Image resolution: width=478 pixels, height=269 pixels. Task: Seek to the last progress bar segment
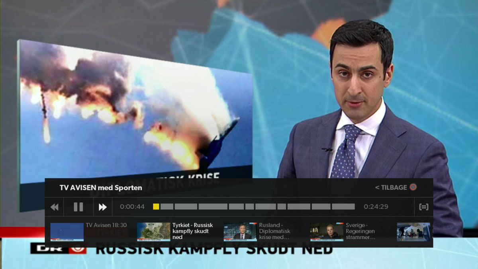click(x=343, y=207)
